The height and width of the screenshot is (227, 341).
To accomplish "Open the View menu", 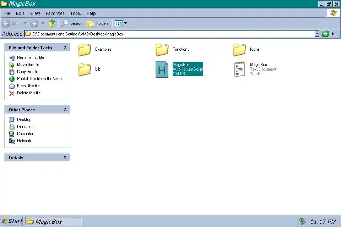I will pos(35,13).
